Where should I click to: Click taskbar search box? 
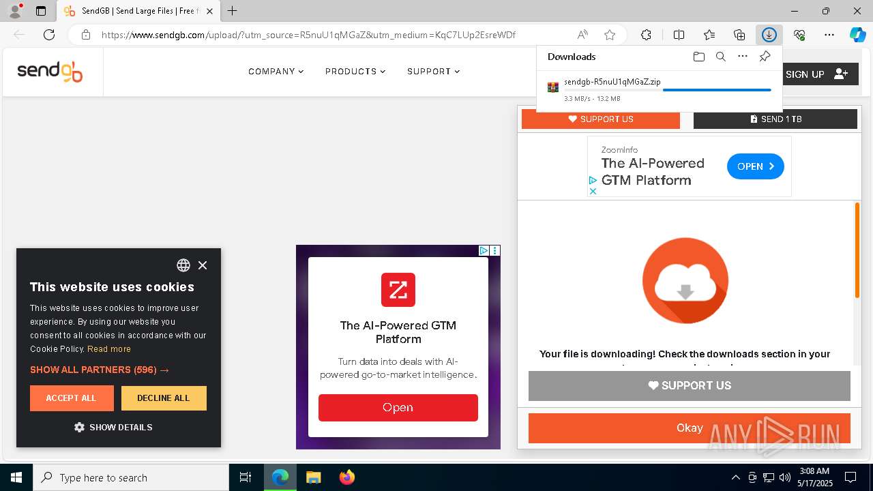[131, 477]
